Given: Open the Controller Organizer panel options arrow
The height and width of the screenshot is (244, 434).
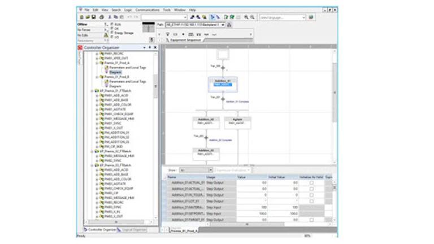Looking at the screenshot, I should click(x=144, y=47).
